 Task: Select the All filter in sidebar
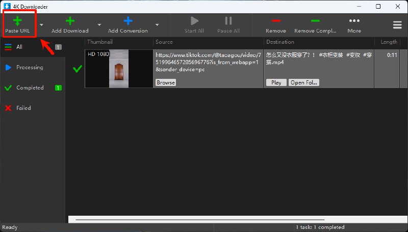19,47
